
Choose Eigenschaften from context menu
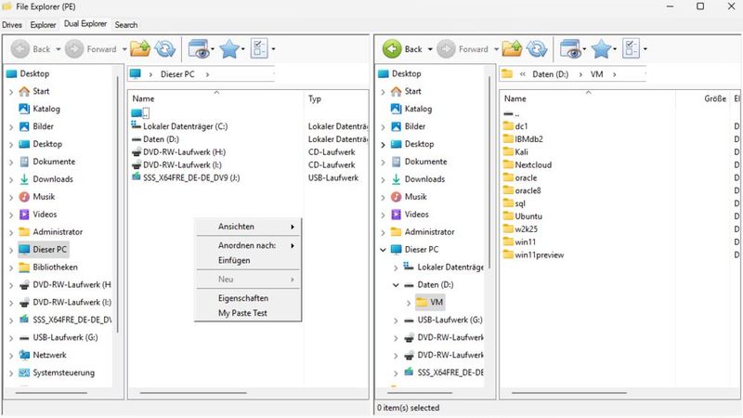pyautogui.click(x=248, y=298)
